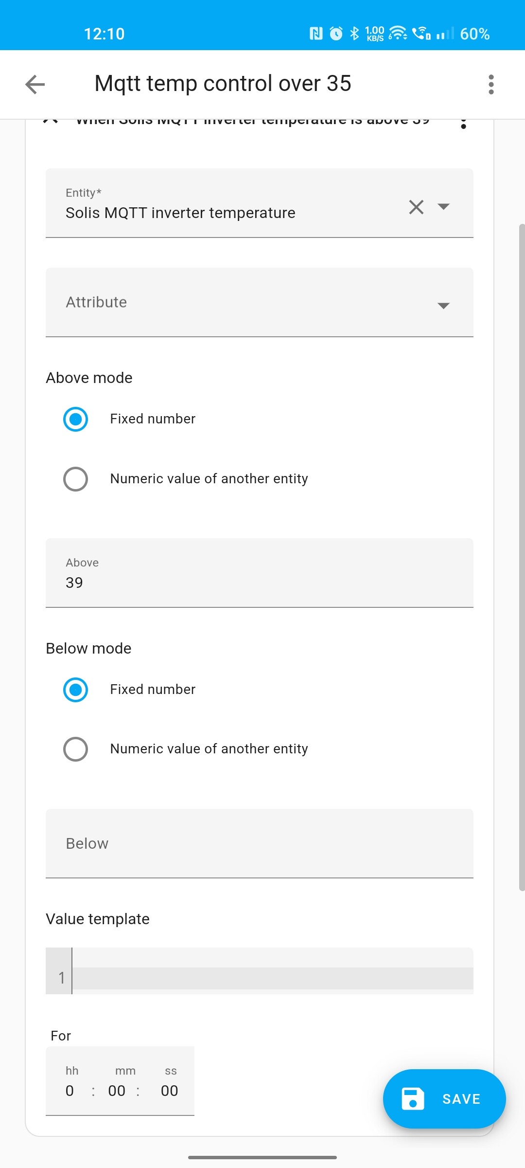This screenshot has height=1168, width=525.
Task: Choose Numeric value of another entity for Below mode
Action: coord(75,749)
